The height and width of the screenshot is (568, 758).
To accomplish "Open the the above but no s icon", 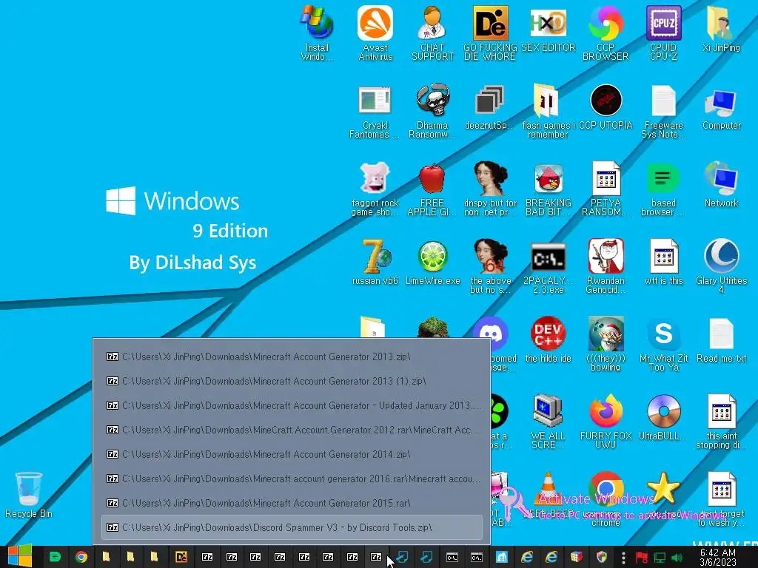I will click(490, 266).
